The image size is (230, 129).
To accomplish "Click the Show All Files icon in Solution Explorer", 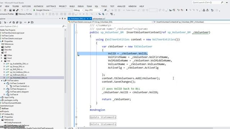I will tap(21, 22).
